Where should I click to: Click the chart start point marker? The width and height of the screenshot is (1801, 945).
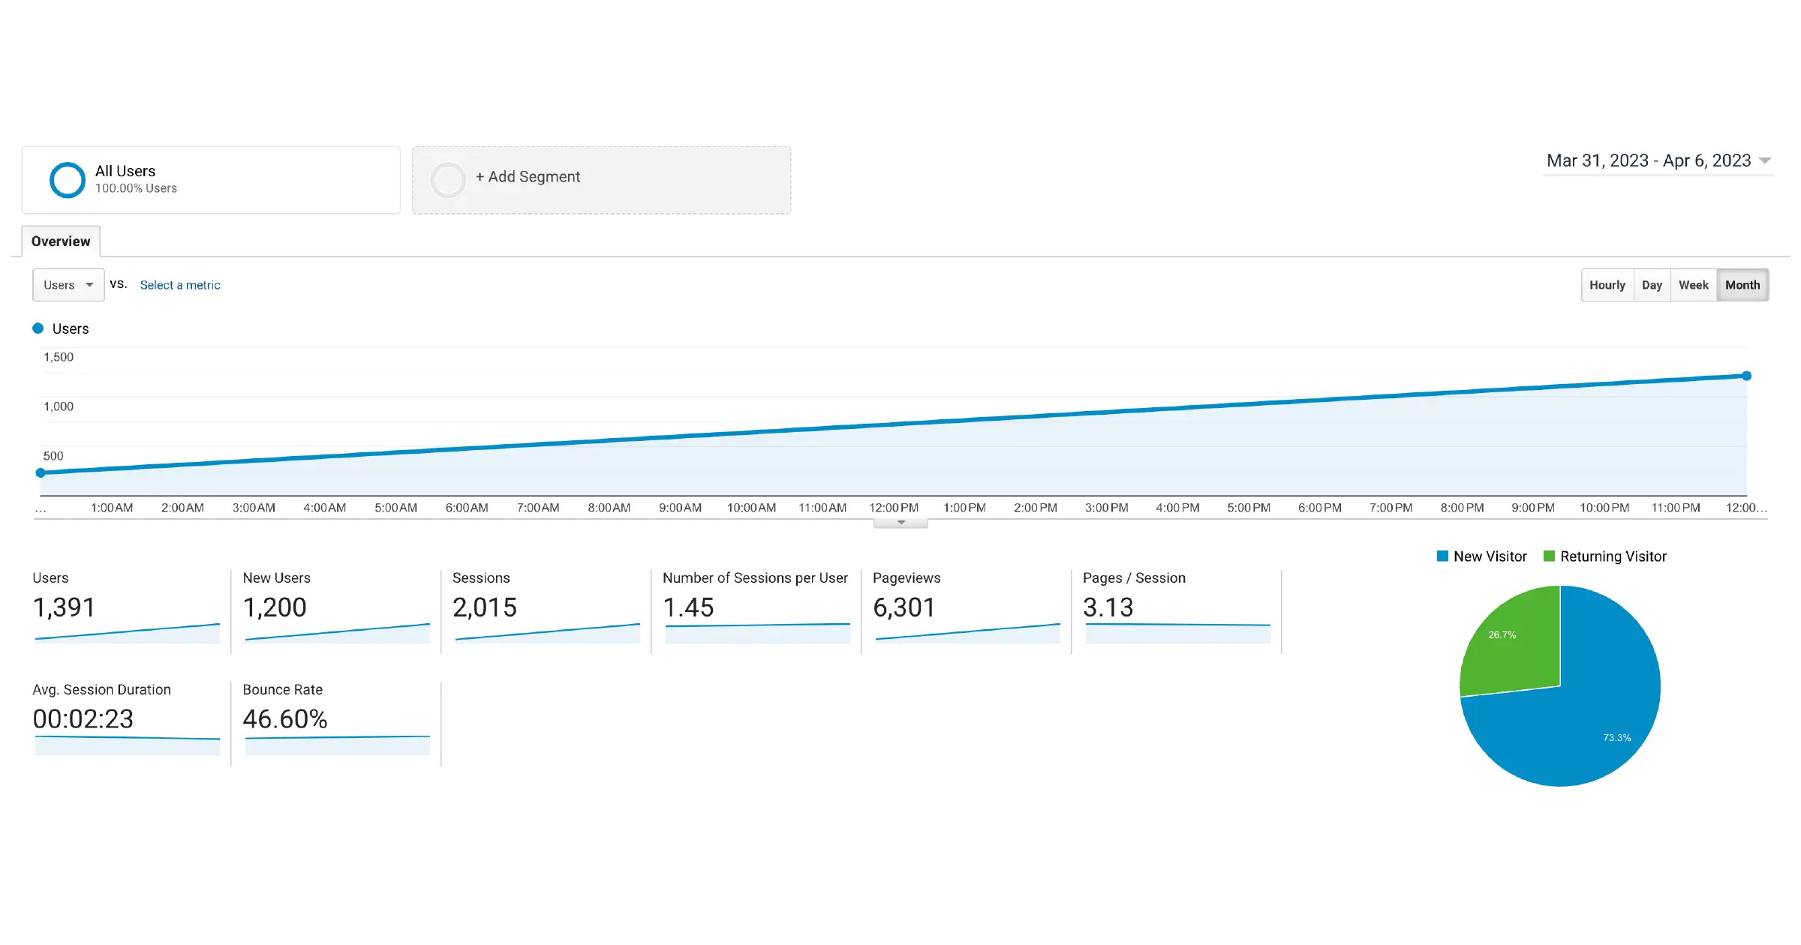tap(41, 472)
